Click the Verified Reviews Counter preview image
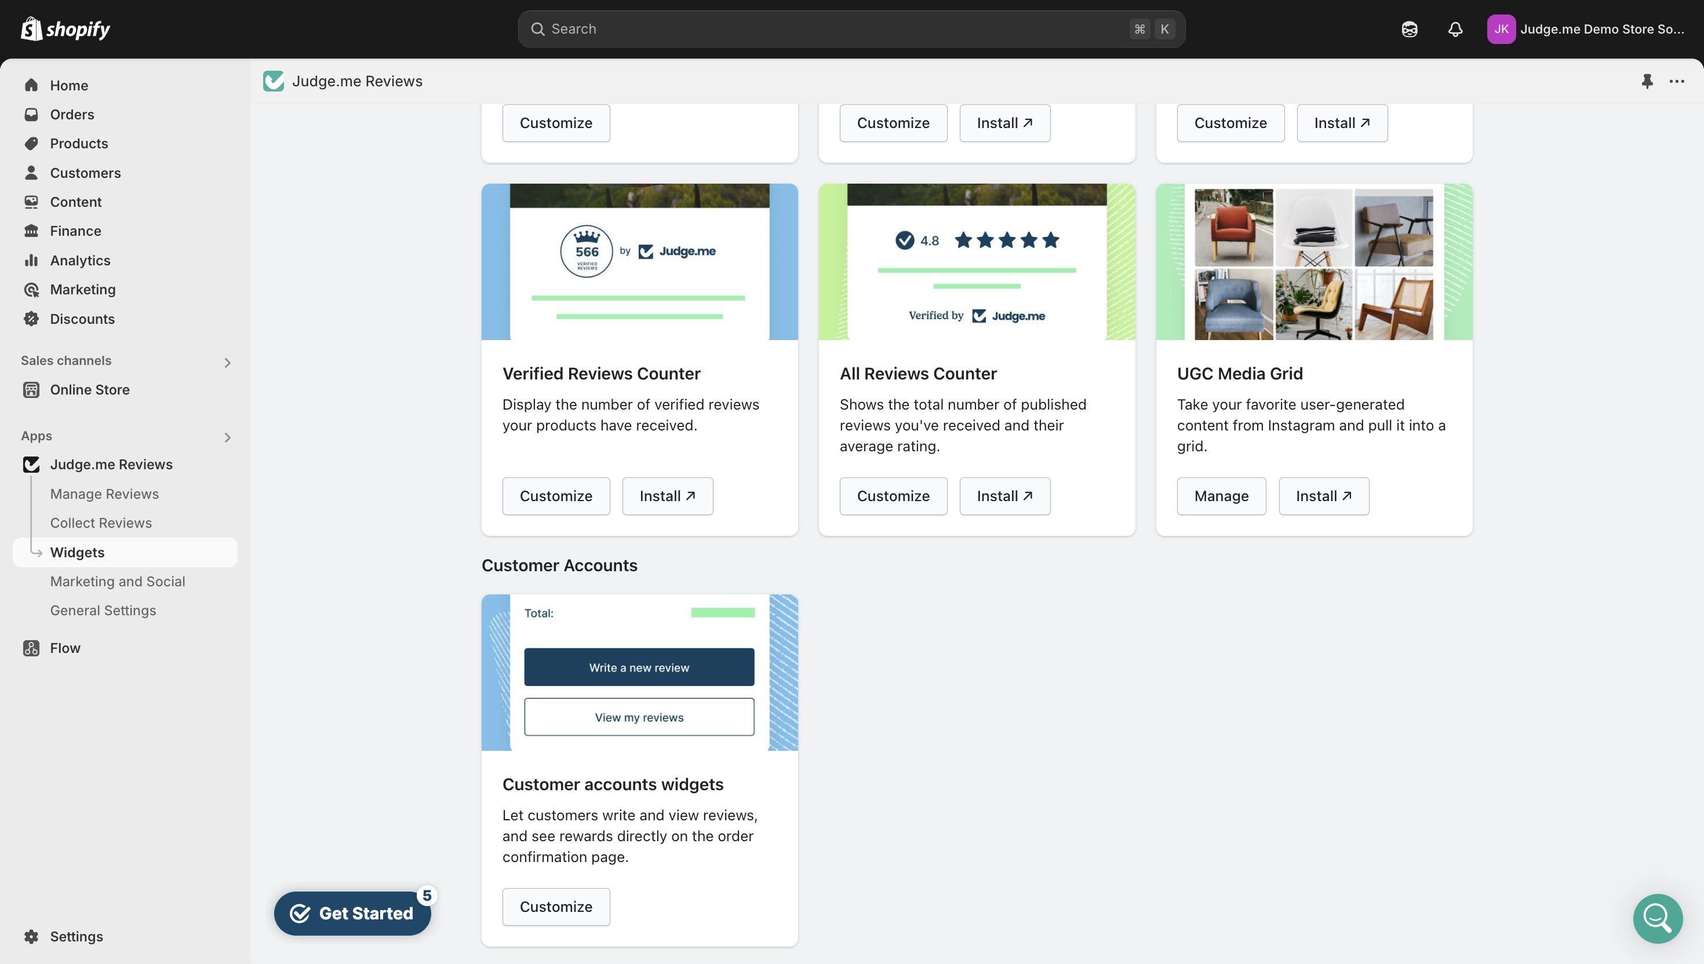 (639, 261)
